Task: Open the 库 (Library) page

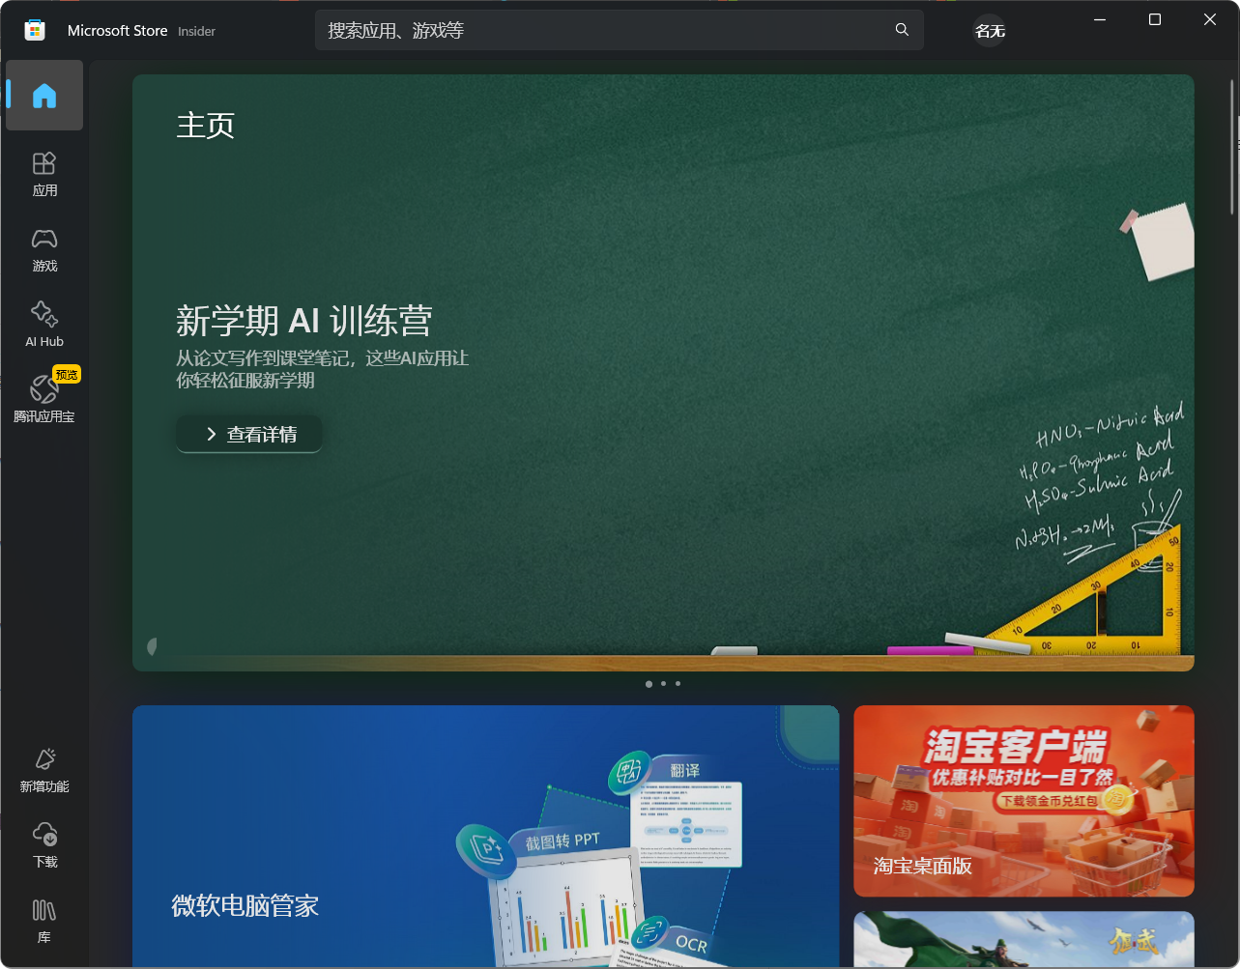Action: (44, 921)
